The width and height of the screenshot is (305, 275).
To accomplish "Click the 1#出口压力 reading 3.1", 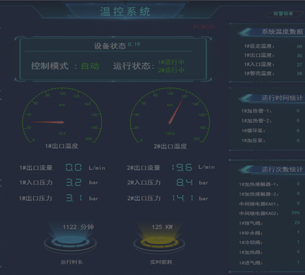I will [74, 198].
